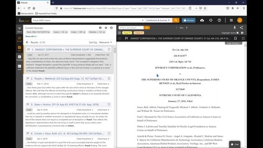
Task: Toggle the Highlight Terms checkbox
Action: point(238,33)
